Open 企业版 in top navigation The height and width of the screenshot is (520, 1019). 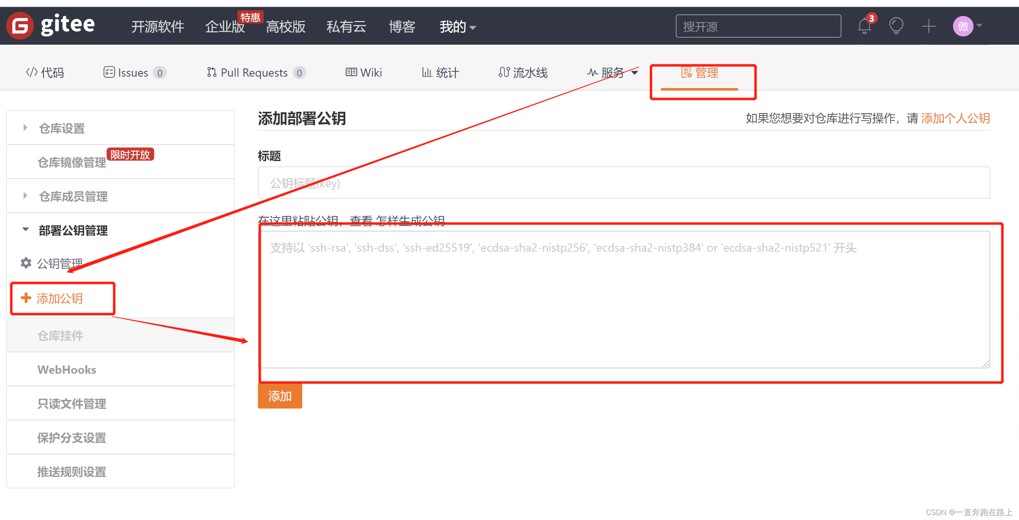click(x=225, y=27)
